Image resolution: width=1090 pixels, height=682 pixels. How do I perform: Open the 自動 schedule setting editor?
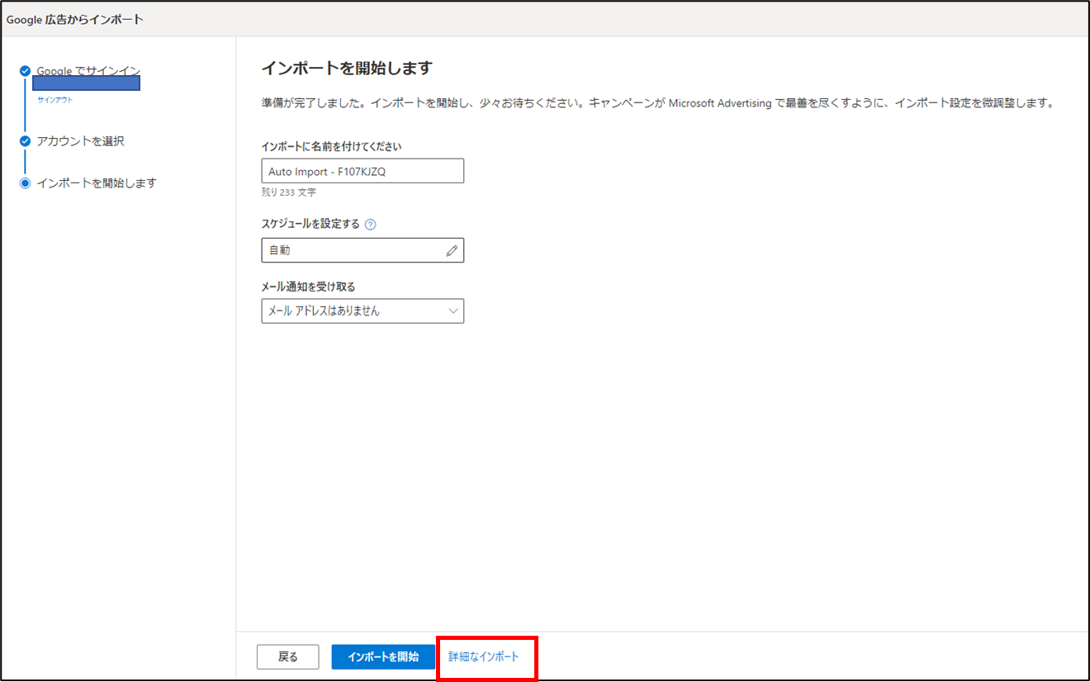(363, 249)
